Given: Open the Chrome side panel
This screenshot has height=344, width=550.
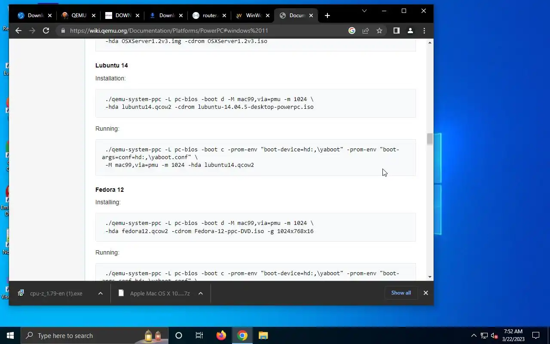Looking at the screenshot, I should [397, 31].
